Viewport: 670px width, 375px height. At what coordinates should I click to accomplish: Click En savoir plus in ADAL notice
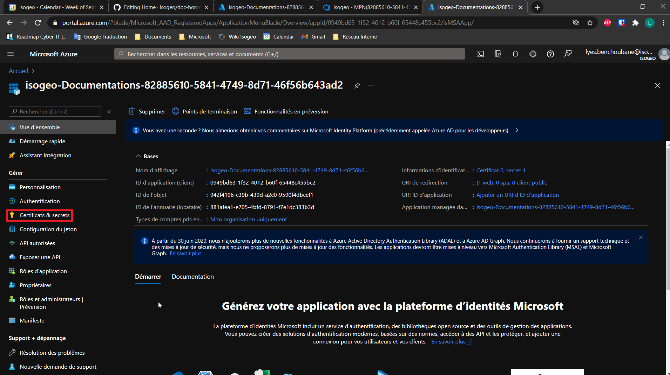click(185, 254)
